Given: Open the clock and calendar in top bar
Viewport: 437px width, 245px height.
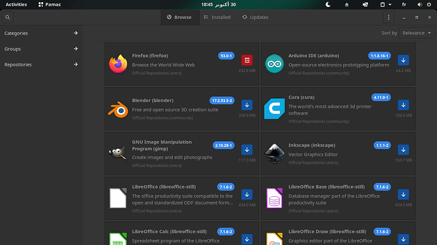Looking at the screenshot, I should point(218,4).
